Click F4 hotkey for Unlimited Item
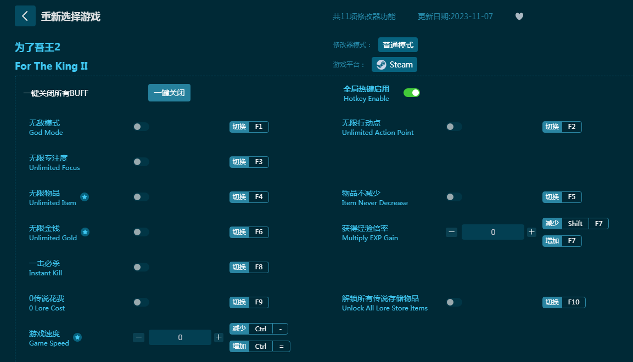Screen dimensions: 633x362 [x=249, y=197]
